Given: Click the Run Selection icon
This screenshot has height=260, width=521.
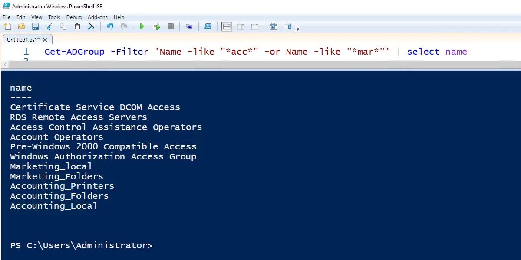Looking at the screenshot, I should [156, 27].
